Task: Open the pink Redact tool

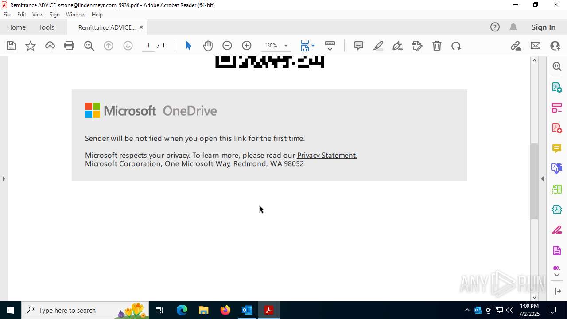Action: [557, 230]
